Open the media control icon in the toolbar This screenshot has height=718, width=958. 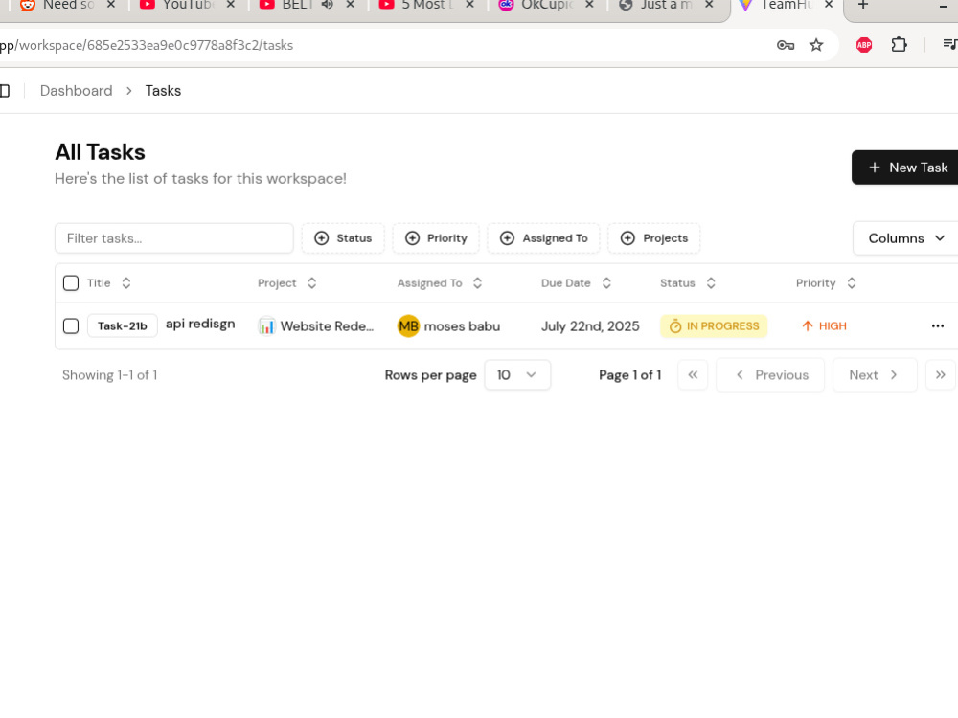pos(949,45)
